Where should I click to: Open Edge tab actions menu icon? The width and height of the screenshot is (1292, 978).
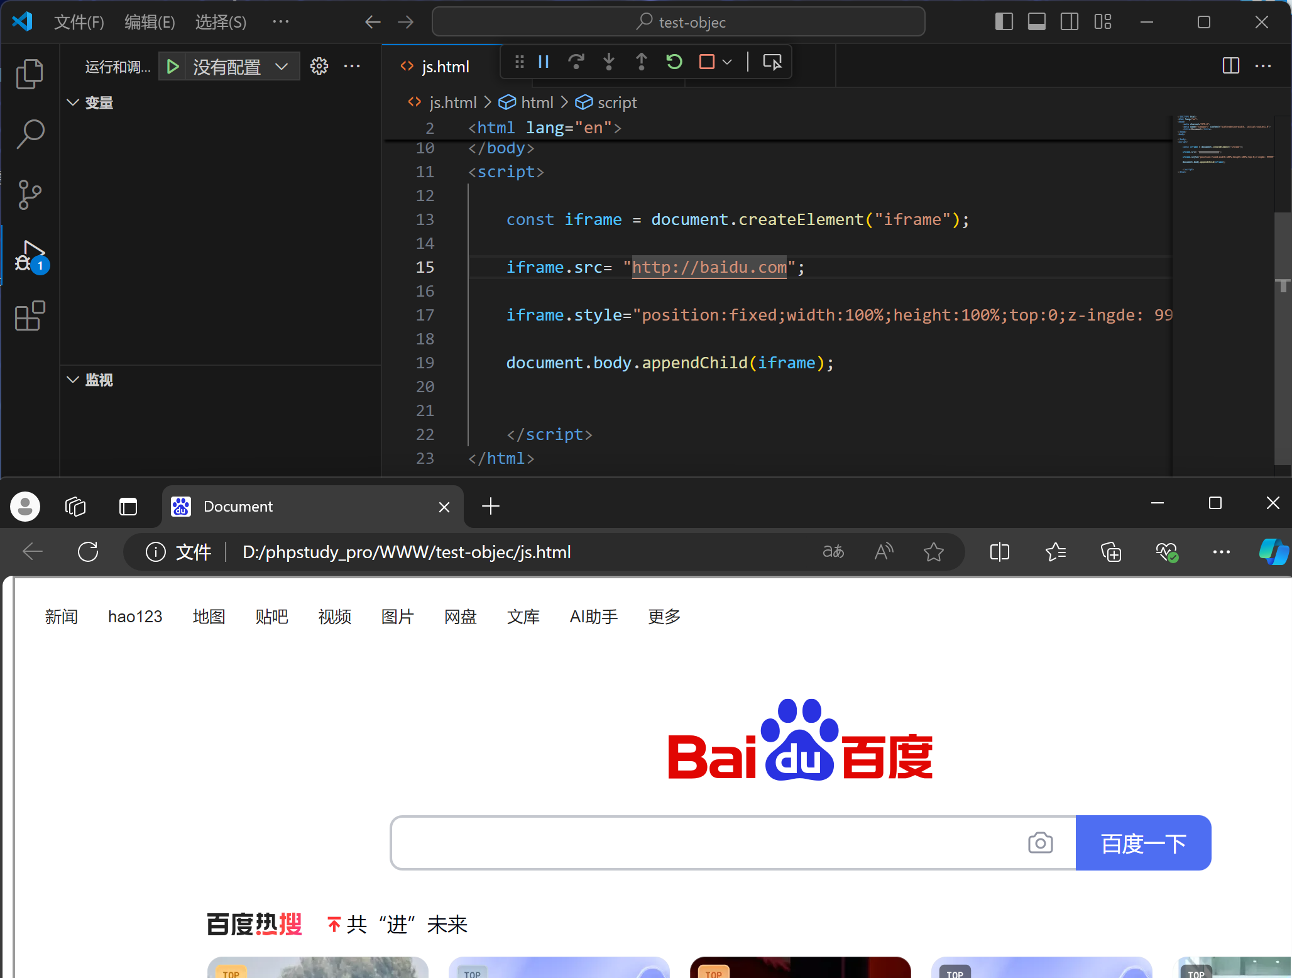(x=128, y=506)
